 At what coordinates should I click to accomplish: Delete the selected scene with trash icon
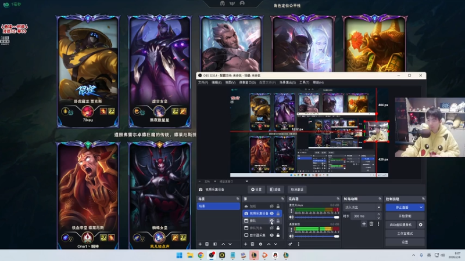pyautogui.click(x=207, y=244)
